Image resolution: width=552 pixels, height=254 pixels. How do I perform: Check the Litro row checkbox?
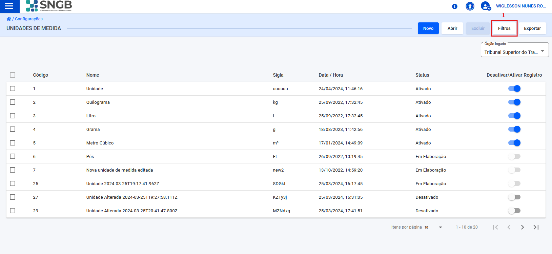(13, 116)
